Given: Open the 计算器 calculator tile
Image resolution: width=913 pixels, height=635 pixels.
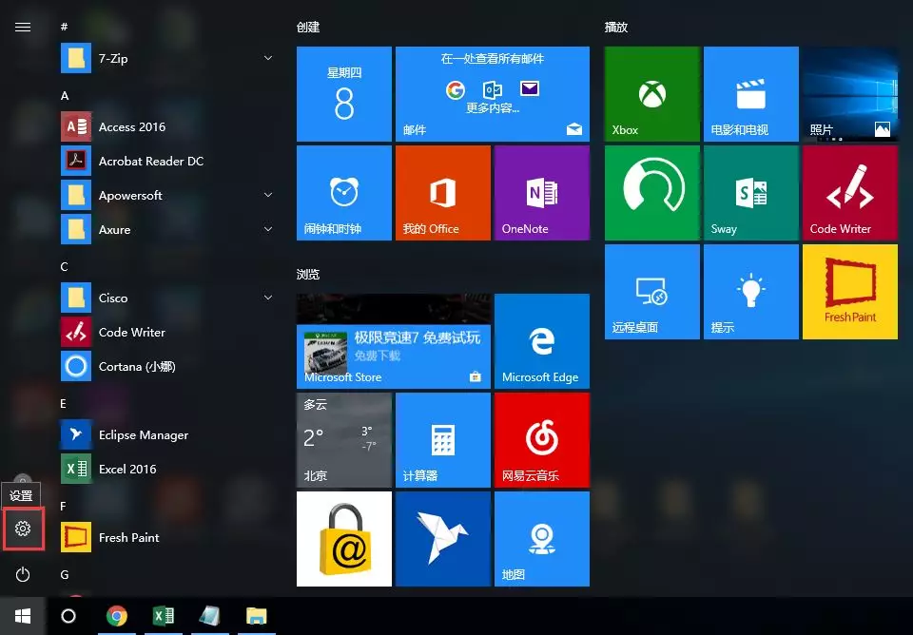Looking at the screenshot, I should point(442,439).
